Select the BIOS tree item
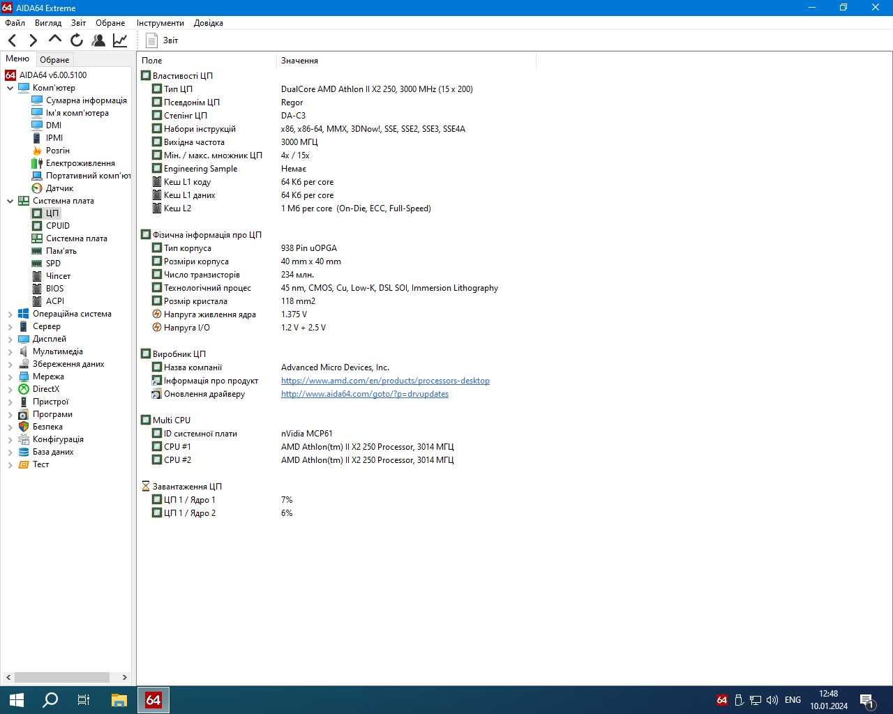 (55, 289)
